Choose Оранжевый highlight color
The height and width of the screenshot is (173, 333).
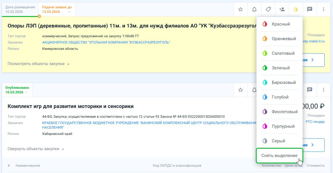pyautogui.click(x=279, y=39)
